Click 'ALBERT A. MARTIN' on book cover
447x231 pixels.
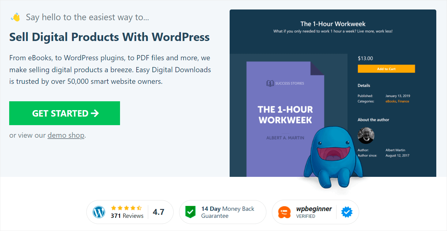tap(285, 138)
